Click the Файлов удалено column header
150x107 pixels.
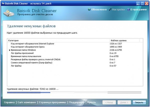coord(124,40)
